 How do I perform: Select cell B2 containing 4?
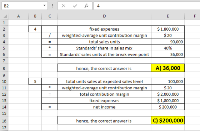point(35,29)
